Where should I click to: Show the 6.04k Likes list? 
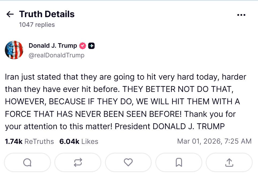coord(79,141)
